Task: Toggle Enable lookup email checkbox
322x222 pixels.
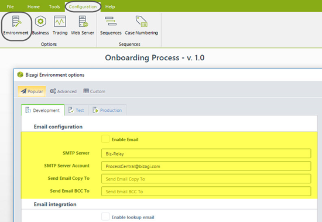Action: [105, 217]
